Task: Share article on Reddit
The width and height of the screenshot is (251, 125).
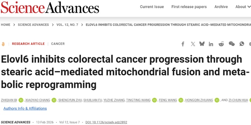Action: (x=221, y=44)
